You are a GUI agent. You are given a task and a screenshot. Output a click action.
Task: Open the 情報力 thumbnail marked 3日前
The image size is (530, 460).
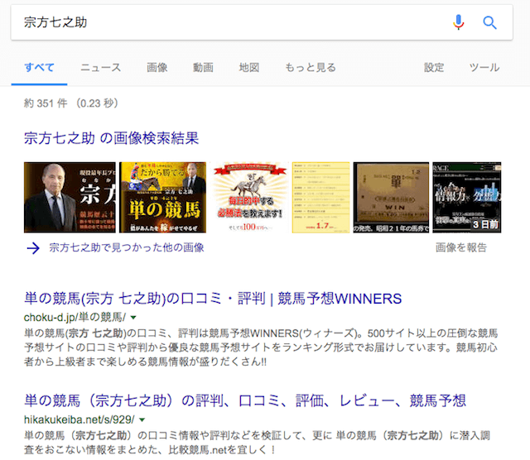pos(467,197)
